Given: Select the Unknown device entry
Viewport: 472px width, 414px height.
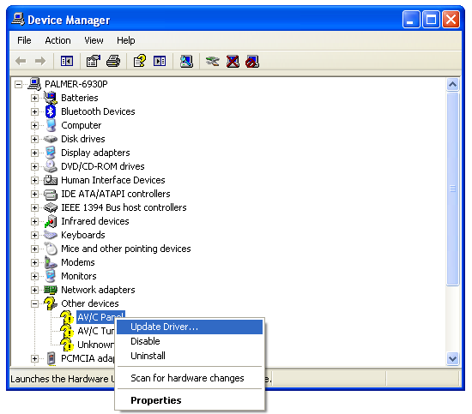Looking at the screenshot, I should click(x=96, y=345).
